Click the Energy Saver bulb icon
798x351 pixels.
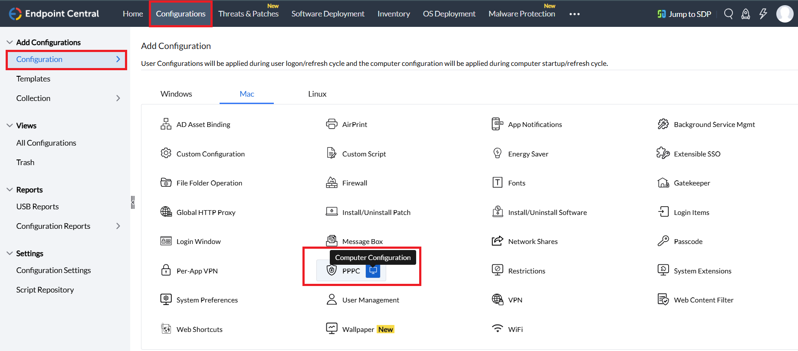[497, 153]
